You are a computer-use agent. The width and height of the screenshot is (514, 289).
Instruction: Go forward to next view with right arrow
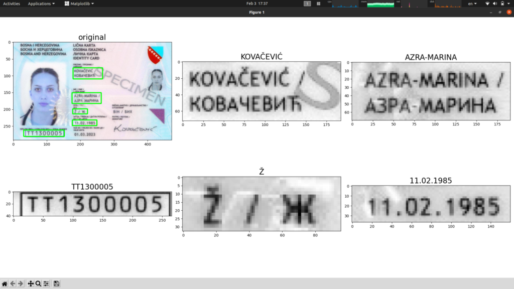click(x=20, y=283)
